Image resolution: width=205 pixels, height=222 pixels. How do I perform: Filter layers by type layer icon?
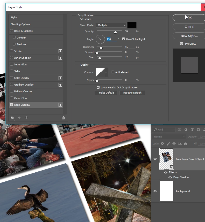click(192, 129)
